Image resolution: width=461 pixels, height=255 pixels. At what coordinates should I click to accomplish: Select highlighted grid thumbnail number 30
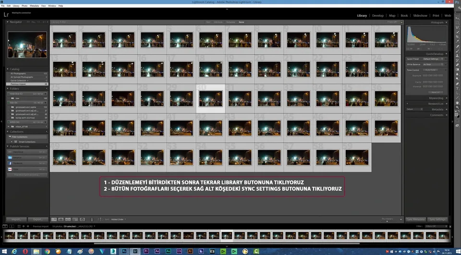pyautogui.click(x=210, y=99)
